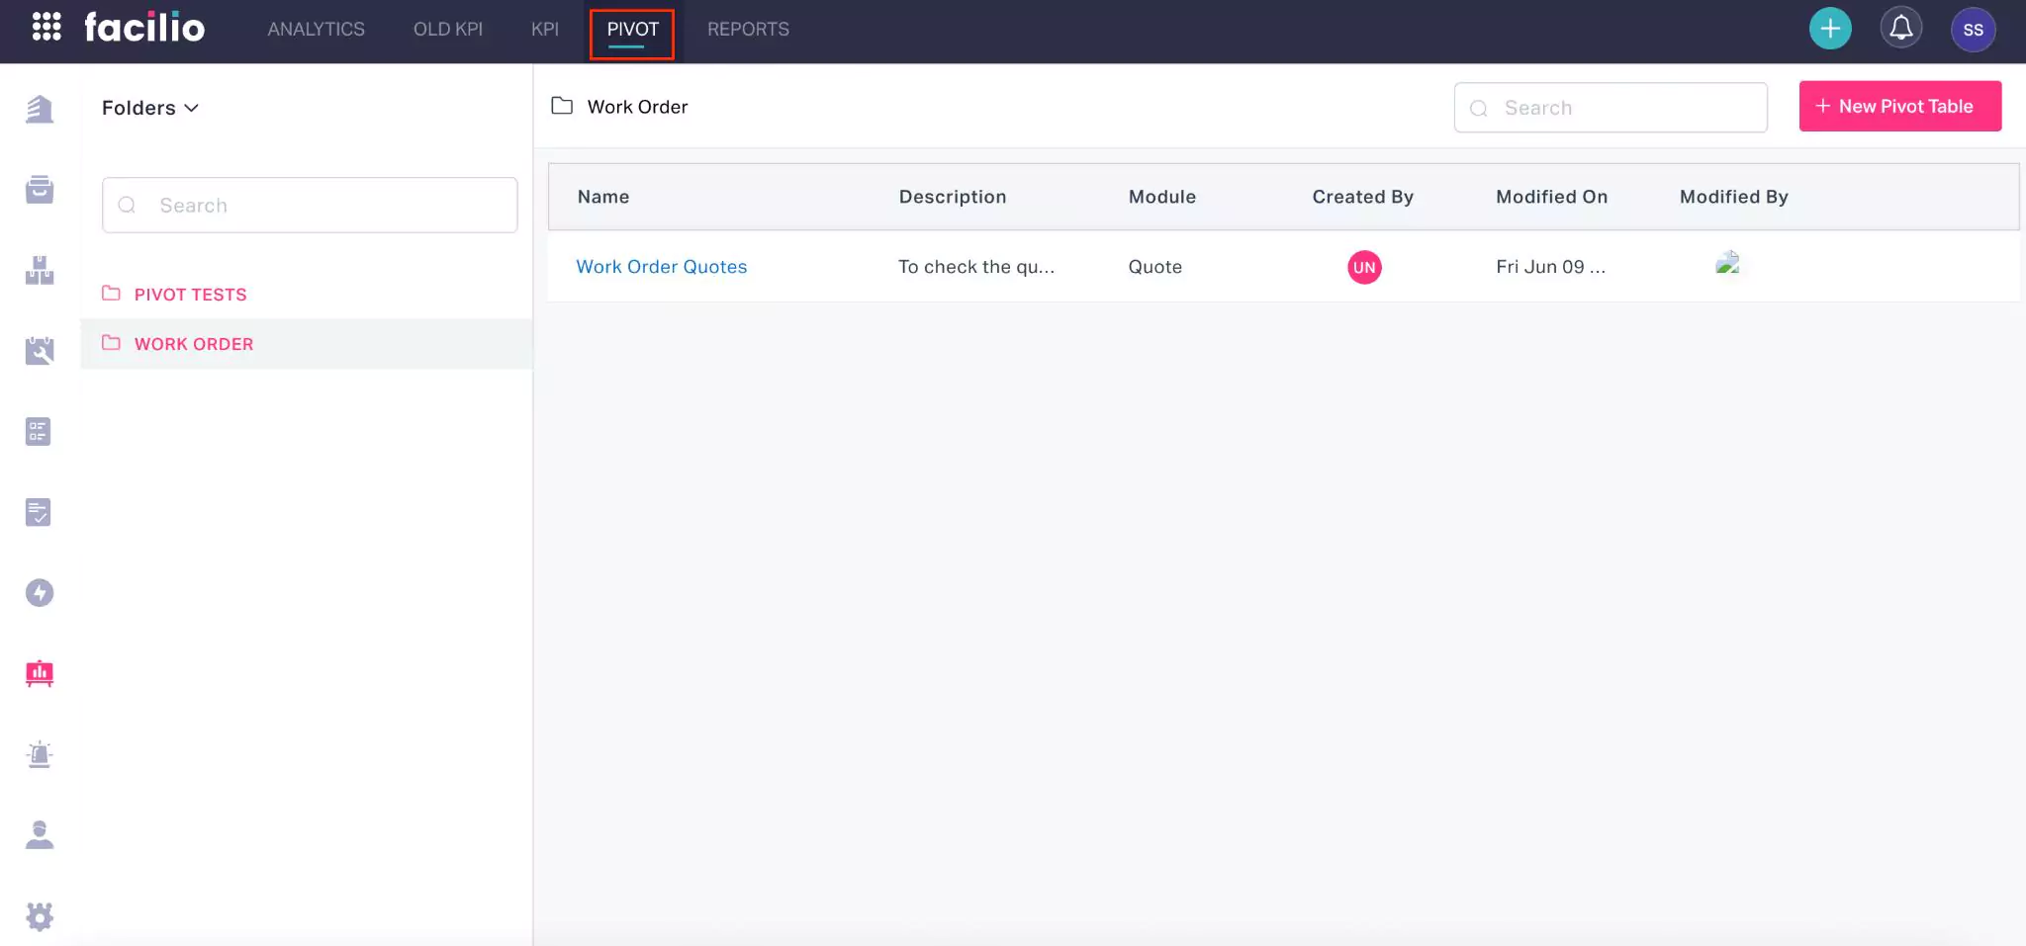The height and width of the screenshot is (946, 2026).
Task: Expand the Folders dropdown
Action: point(150,108)
